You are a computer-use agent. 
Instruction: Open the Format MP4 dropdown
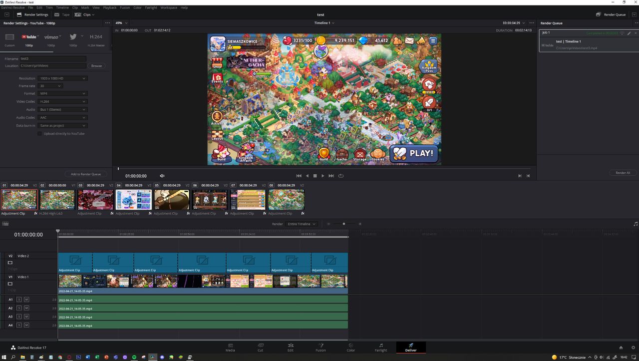(x=62, y=93)
